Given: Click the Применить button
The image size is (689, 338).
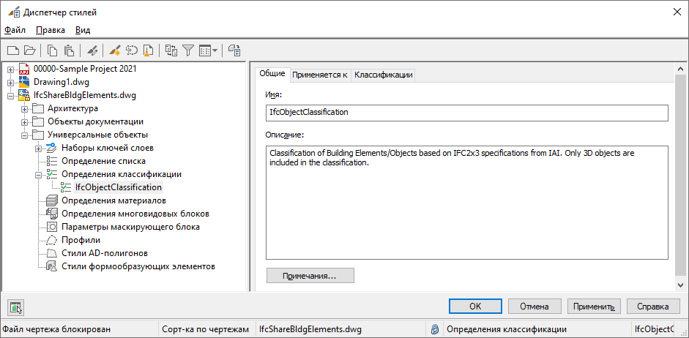Looking at the screenshot, I should coord(598,306).
